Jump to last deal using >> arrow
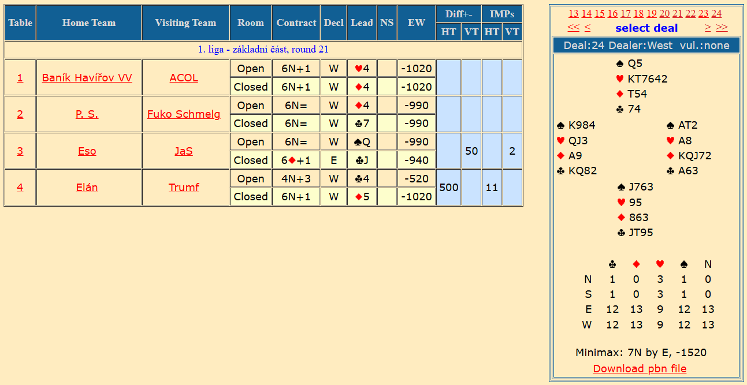Image resolution: width=747 pixels, height=385 pixels. click(722, 28)
